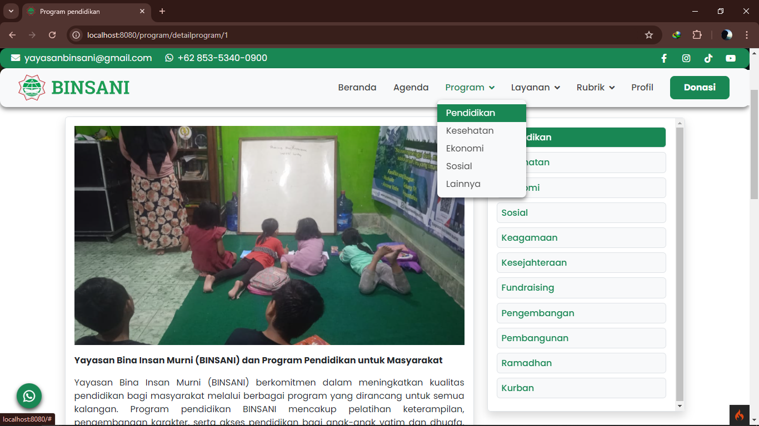This screenshot has height=426, width=759.
Task: Open the browser Extensions puzzle icon
Action: click(x=697, y=35)
